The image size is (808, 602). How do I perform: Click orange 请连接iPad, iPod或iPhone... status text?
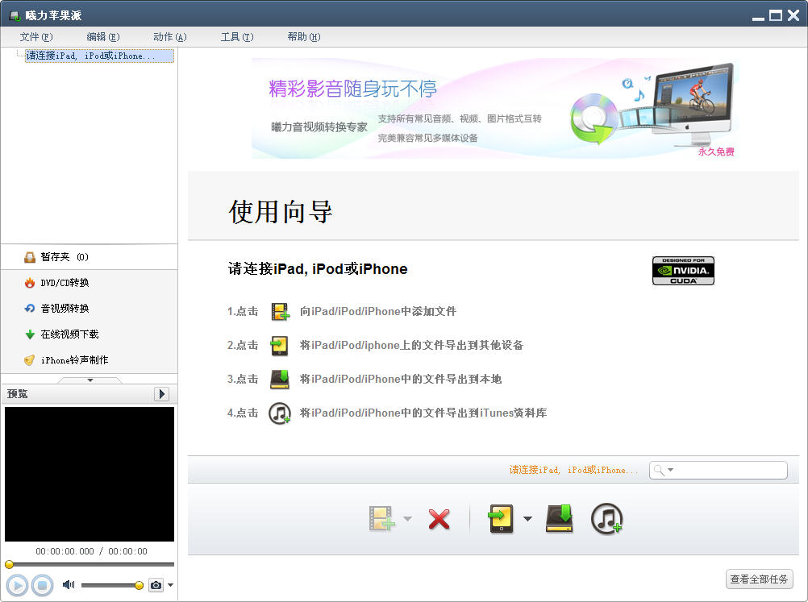point(573,470)
